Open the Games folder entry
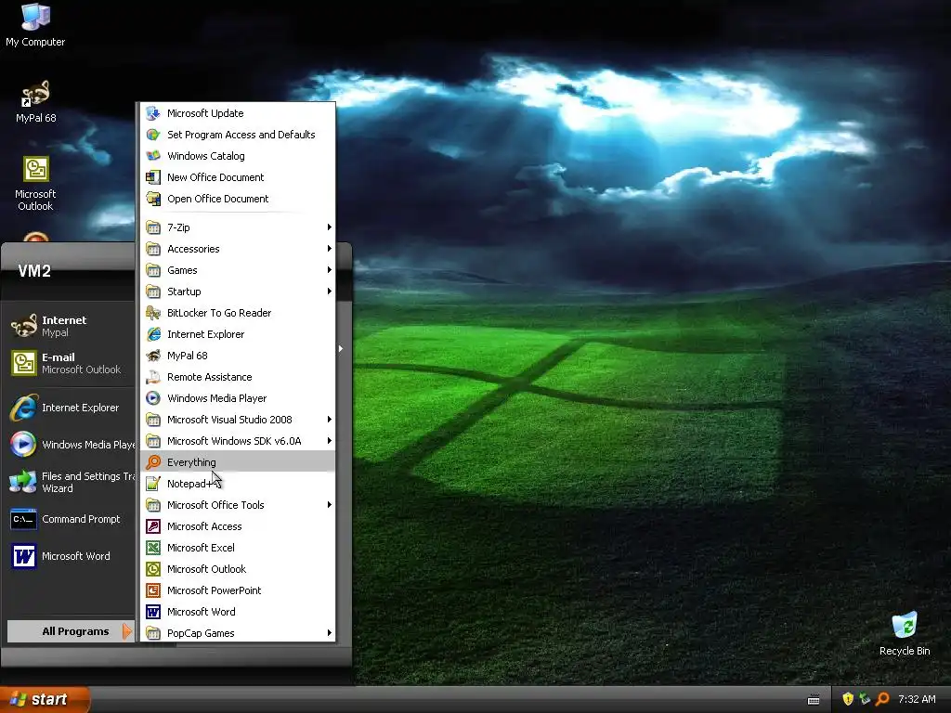The height and width of the screenshot is (713, 951). 238,270
